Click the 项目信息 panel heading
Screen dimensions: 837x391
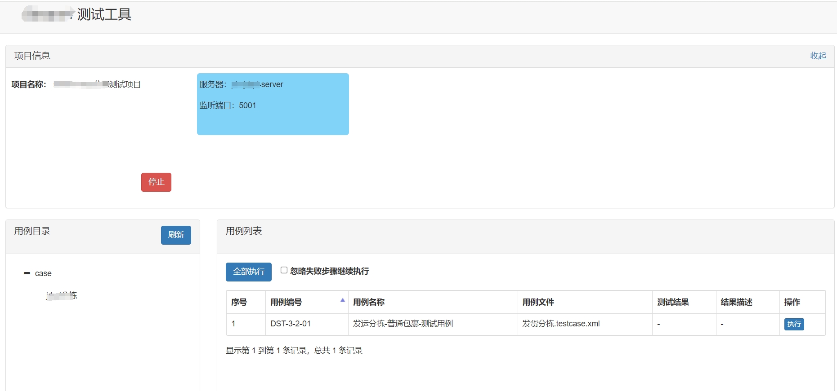pos(32,56)
